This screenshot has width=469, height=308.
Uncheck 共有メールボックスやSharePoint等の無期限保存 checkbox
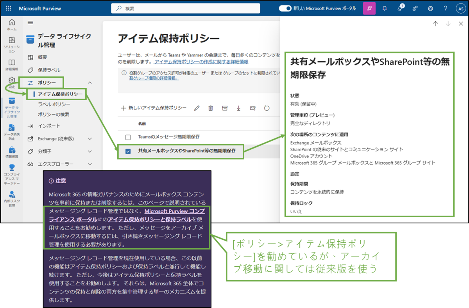point(128,151)
